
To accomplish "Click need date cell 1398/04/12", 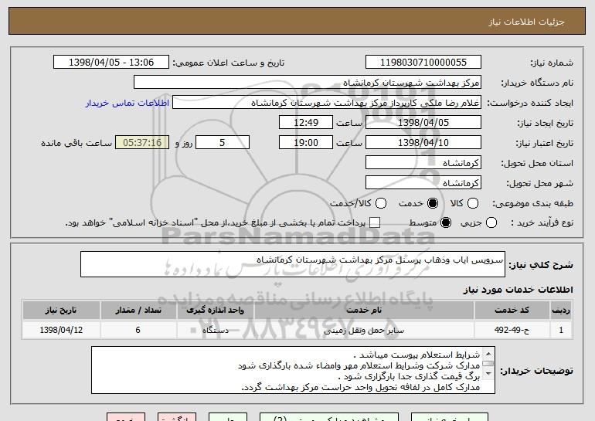I will 61,330.
